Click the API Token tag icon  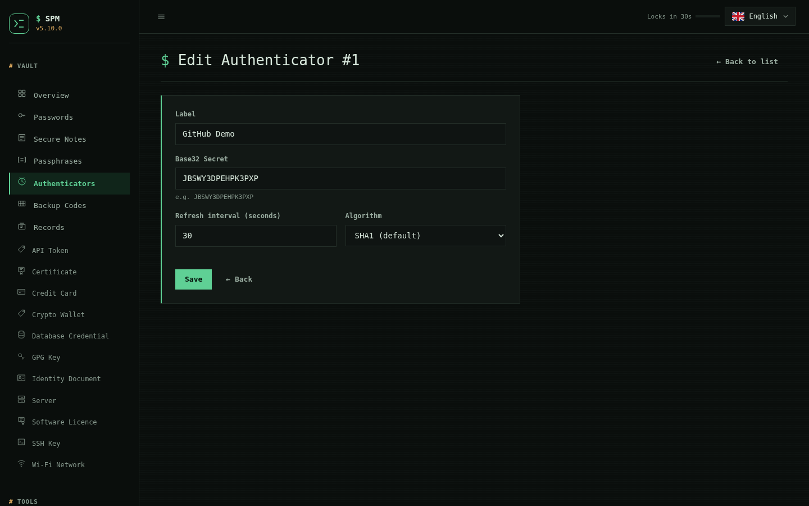coord(21,249)
